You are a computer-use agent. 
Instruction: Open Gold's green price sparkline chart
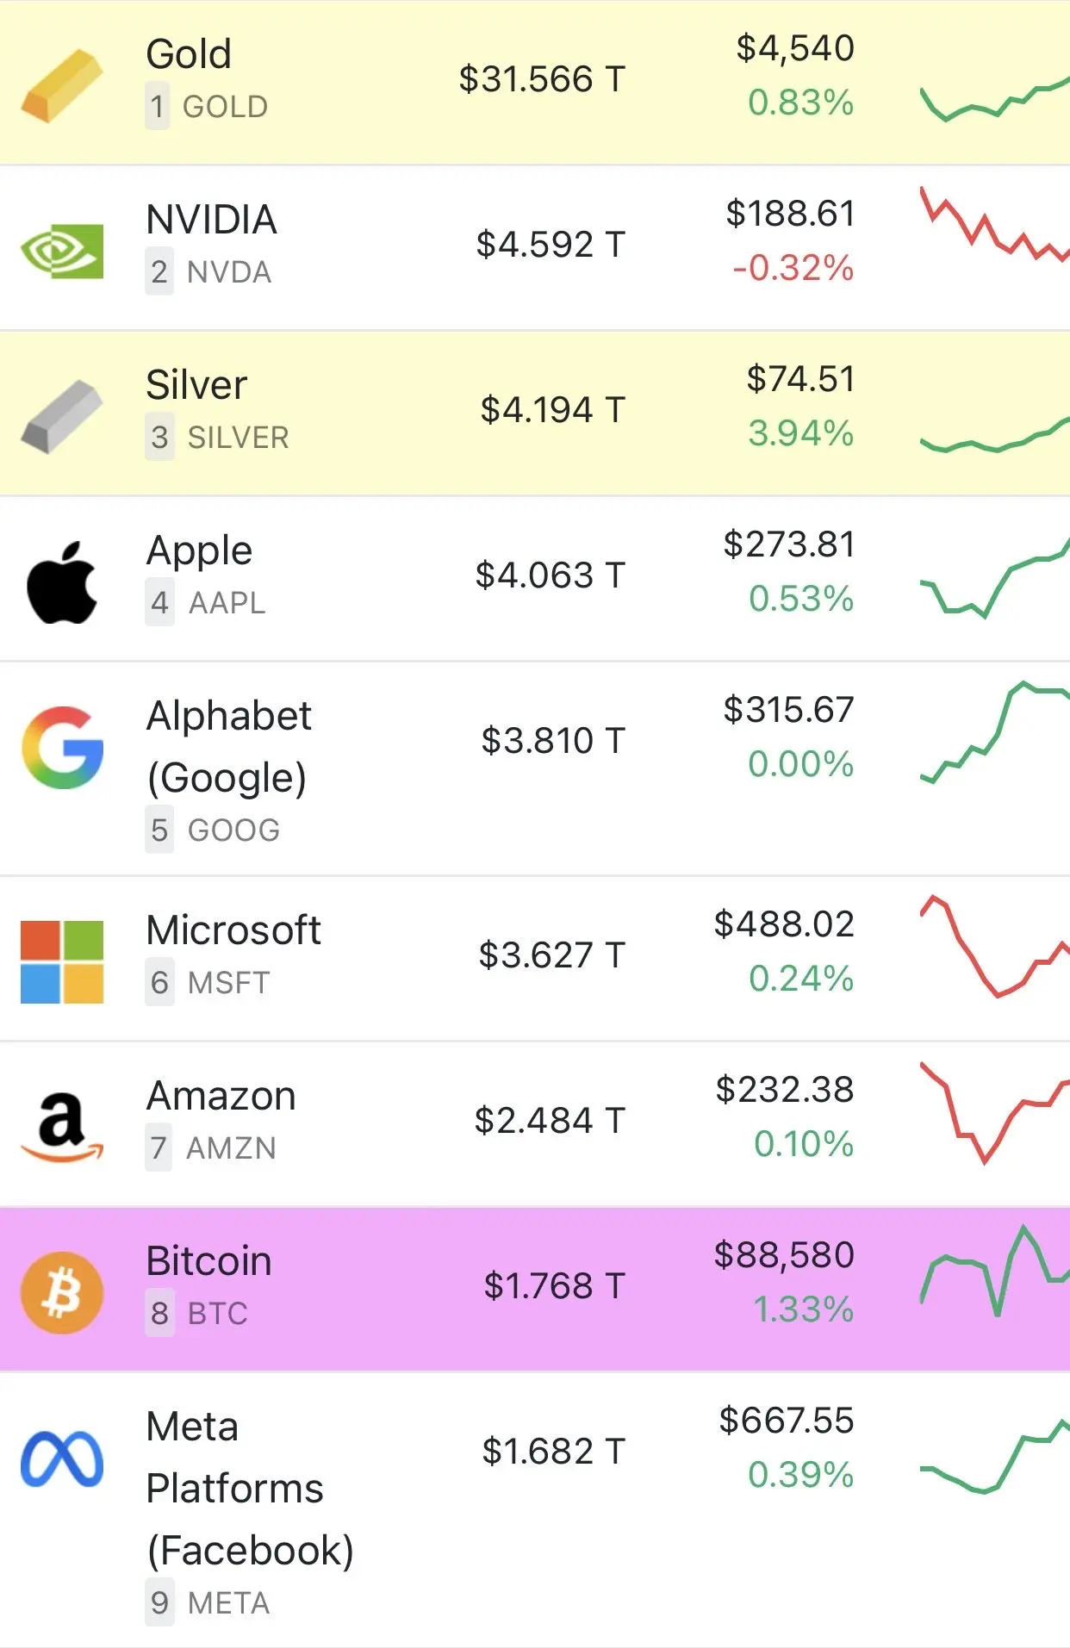click(x=993, y=99)
